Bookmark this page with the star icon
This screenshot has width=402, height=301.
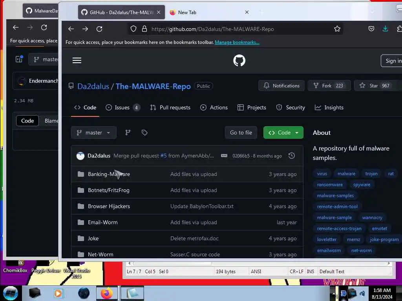click(337, 29)
